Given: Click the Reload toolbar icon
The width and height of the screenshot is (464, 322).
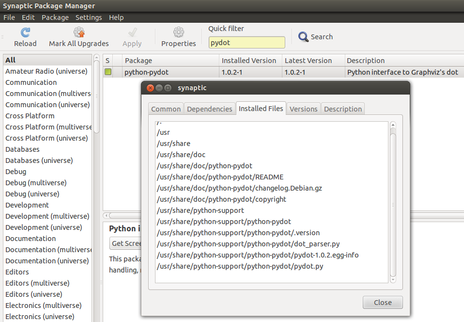Looking at the screenshot, I should [25, 32].
